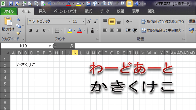Expand paste options arrow under 貼り付け
Image resolution: width=196 pixels, height=110 pixels.
(x=8, y=34)
